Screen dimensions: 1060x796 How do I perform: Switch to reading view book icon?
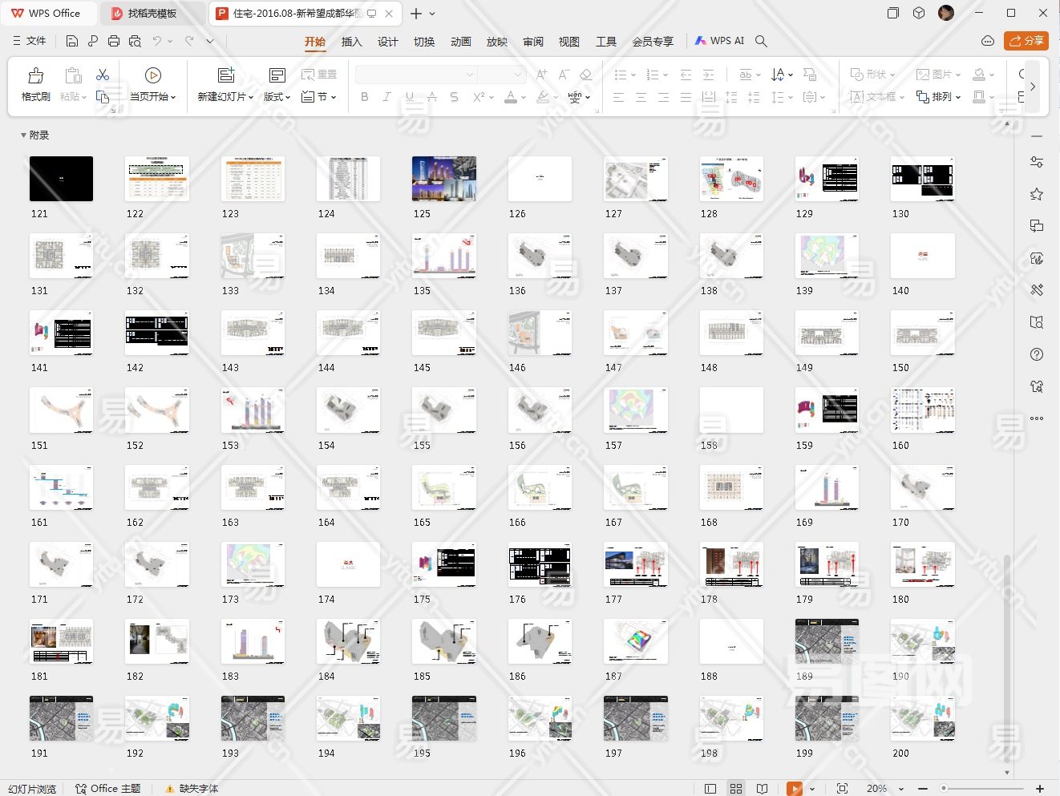tap(762, 789)
